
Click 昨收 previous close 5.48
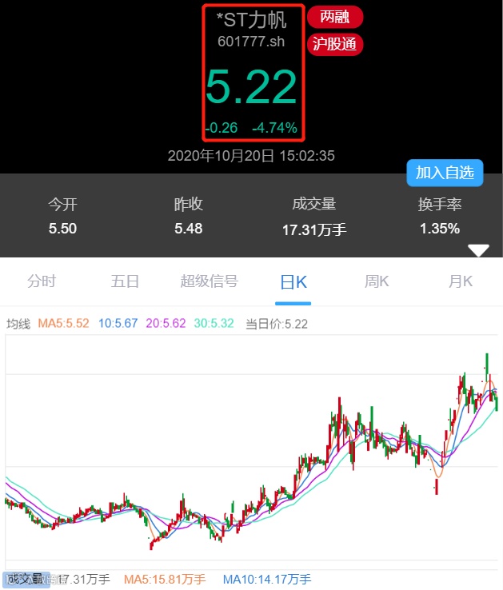point(188,229)
